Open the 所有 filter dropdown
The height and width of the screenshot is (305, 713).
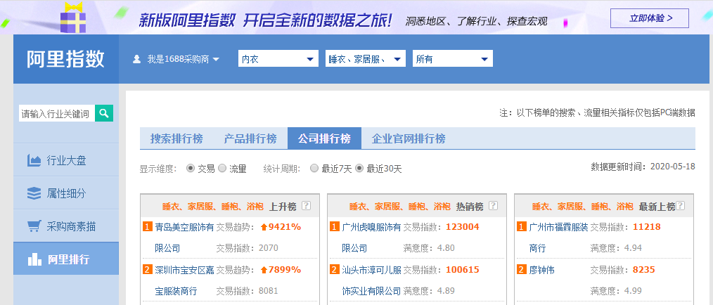(x=453, y=59)
